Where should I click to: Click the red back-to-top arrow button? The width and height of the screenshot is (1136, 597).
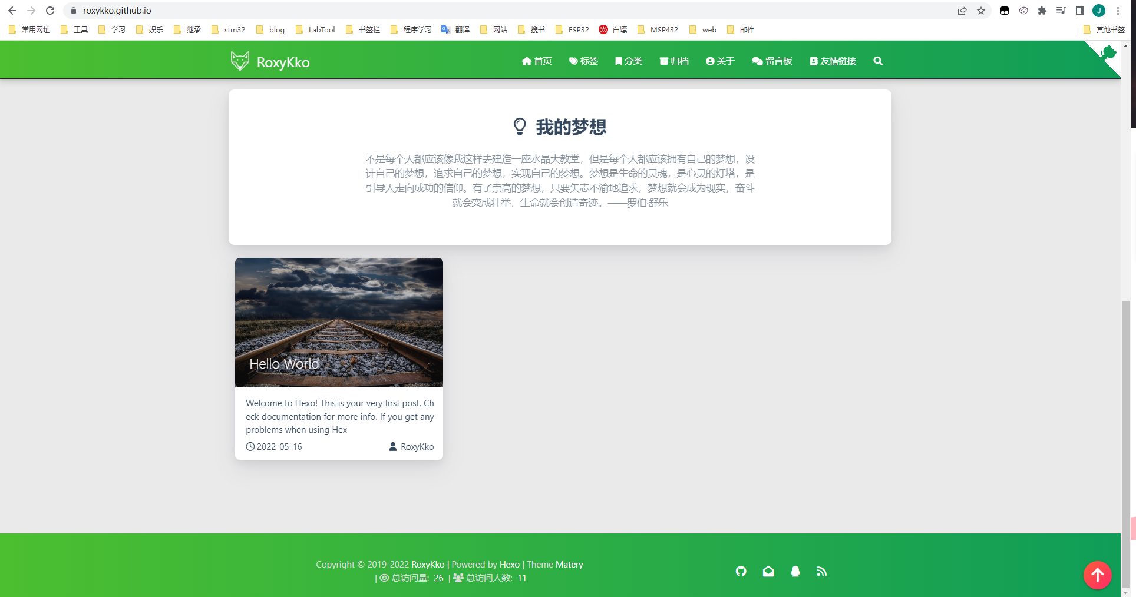click(1098, 575)
